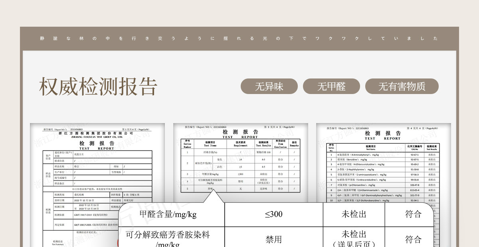Tap the 无有害物质 tag

click(402, 86)
